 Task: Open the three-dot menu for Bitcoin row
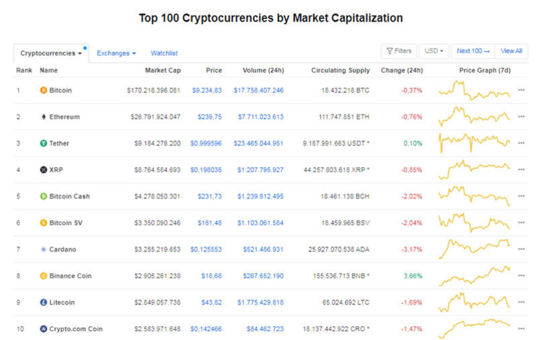(x=521, y=90)
